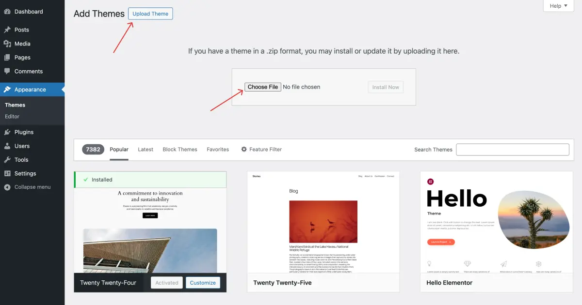Click the Activated button on Twenty Twenty-Four
The image size is (582, 305).
(x=167, y=283)
